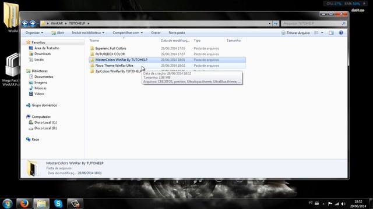The width and height of the screenshot is (373, 209).
Task: Open Imagens library
Action: pos(41,82)
